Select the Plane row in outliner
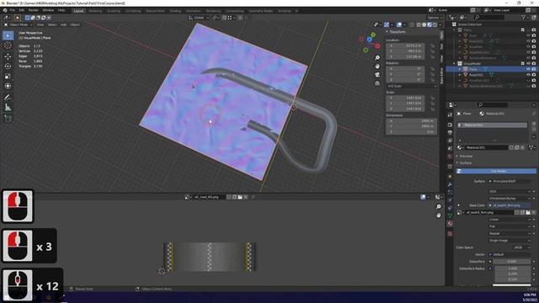The width and height of the screenshot is (539, 303). click(x=492, y=69)
